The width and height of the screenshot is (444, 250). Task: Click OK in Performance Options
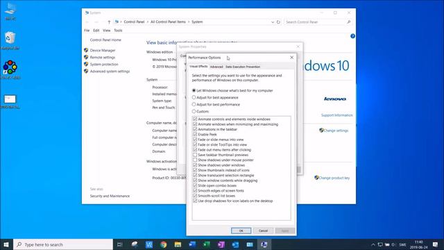(x=241, y=231)
